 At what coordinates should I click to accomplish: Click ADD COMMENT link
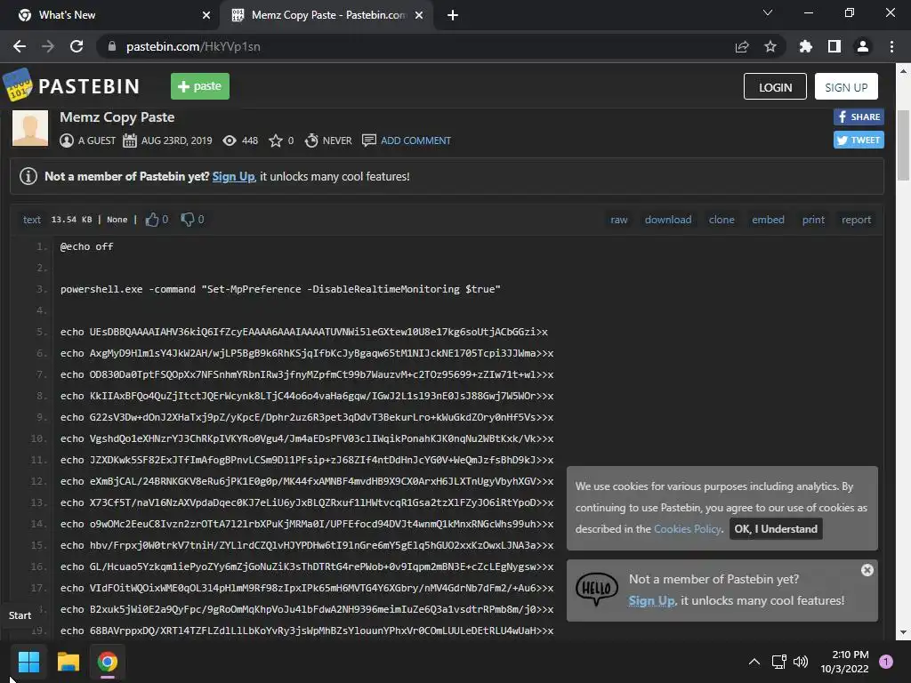pyautogui.click(x=415, y=141)
